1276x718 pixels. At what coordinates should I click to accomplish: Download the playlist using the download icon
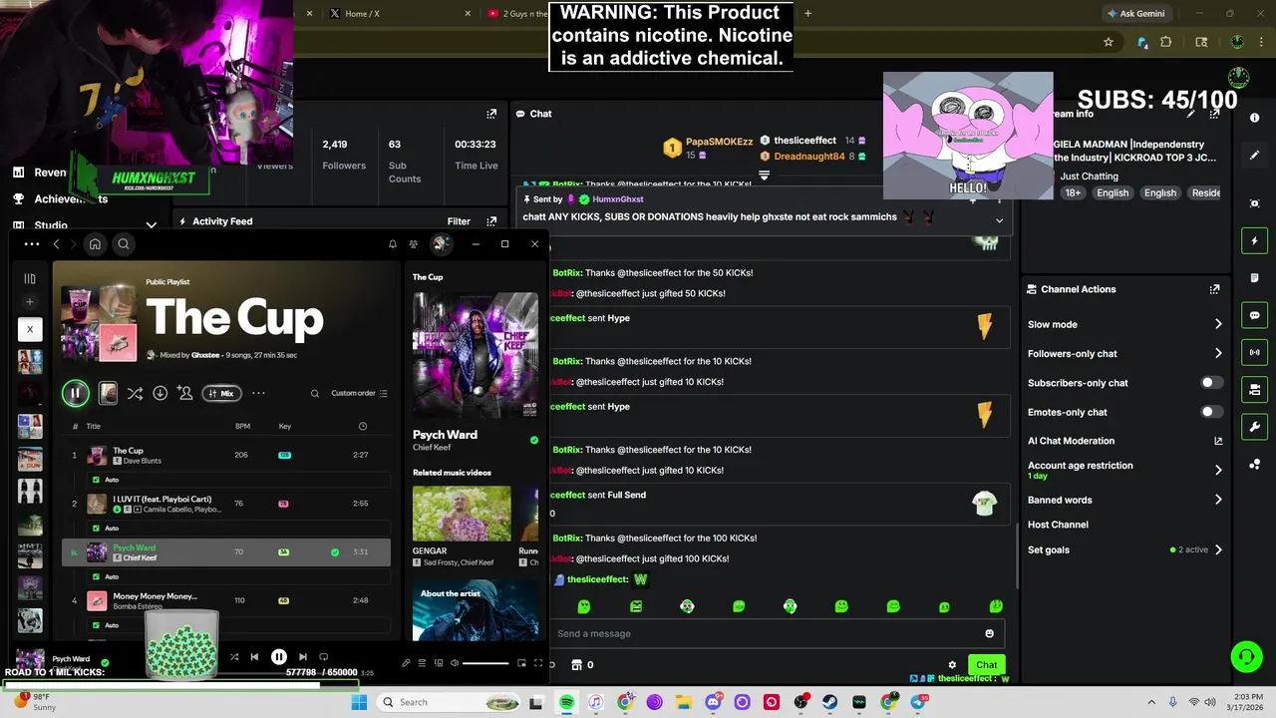(x=159, y=393)
